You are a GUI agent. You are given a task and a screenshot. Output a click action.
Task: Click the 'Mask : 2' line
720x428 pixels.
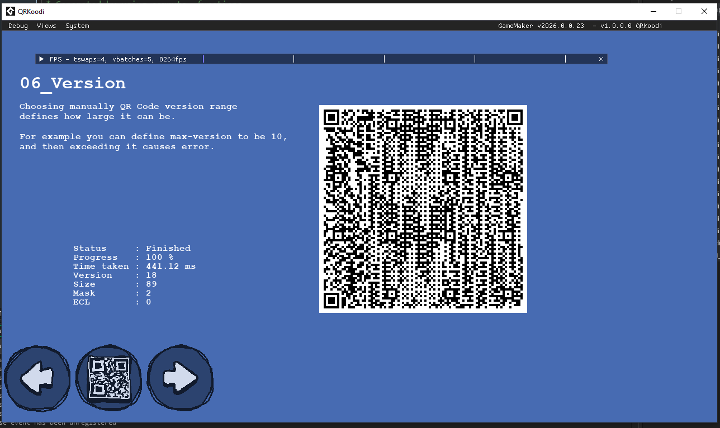click(x=112, y=293)
